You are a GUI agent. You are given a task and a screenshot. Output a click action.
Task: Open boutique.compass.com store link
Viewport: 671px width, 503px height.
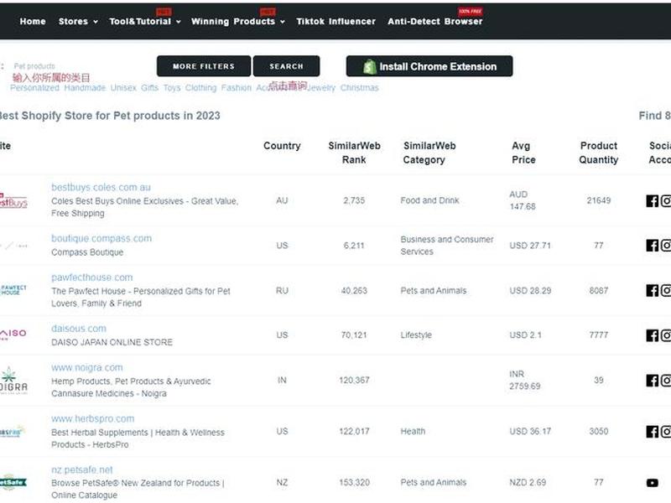(101, 238)
